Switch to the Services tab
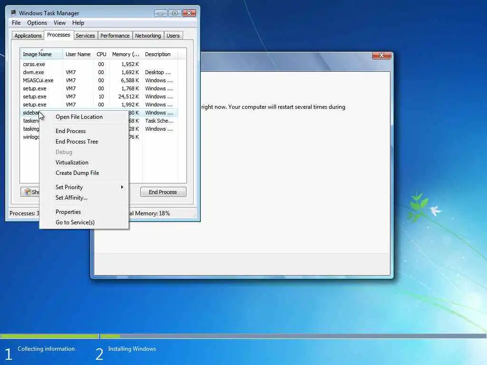 [85, 36]
